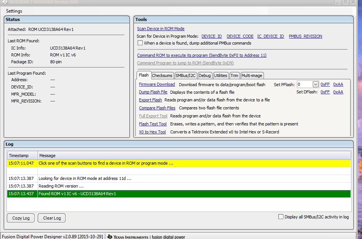Select the 'Reading ROM version' log entry
Image resolution: width=362 pixels, height=239 pixels.
tap(179, 186)
